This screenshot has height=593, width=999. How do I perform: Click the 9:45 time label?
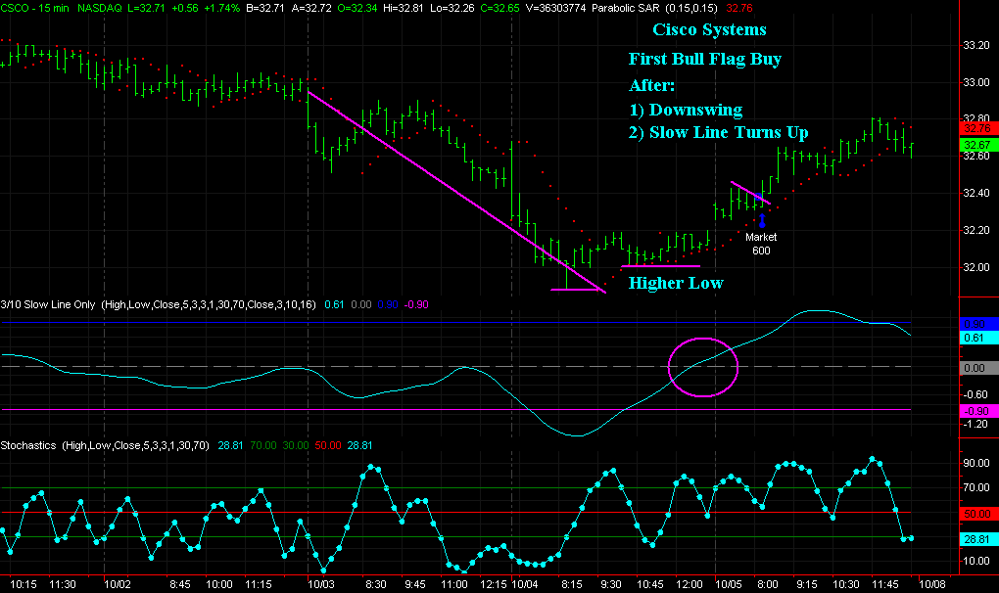pos(414,584)
